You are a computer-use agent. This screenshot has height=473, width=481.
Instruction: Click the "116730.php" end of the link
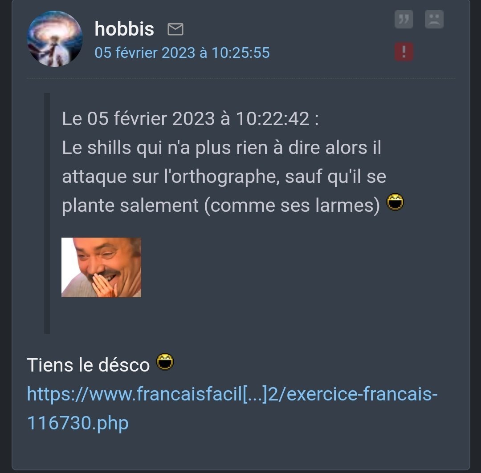click(x=77, y=423)
